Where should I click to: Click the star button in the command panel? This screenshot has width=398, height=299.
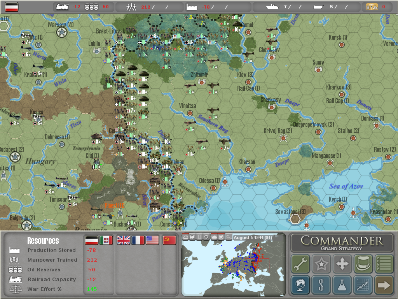pos(321,264)
